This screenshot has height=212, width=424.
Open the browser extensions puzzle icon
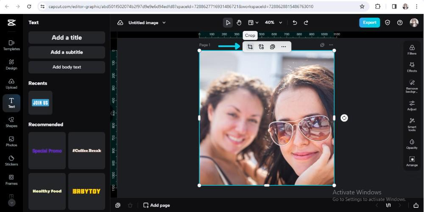click(x=378, y=6)
